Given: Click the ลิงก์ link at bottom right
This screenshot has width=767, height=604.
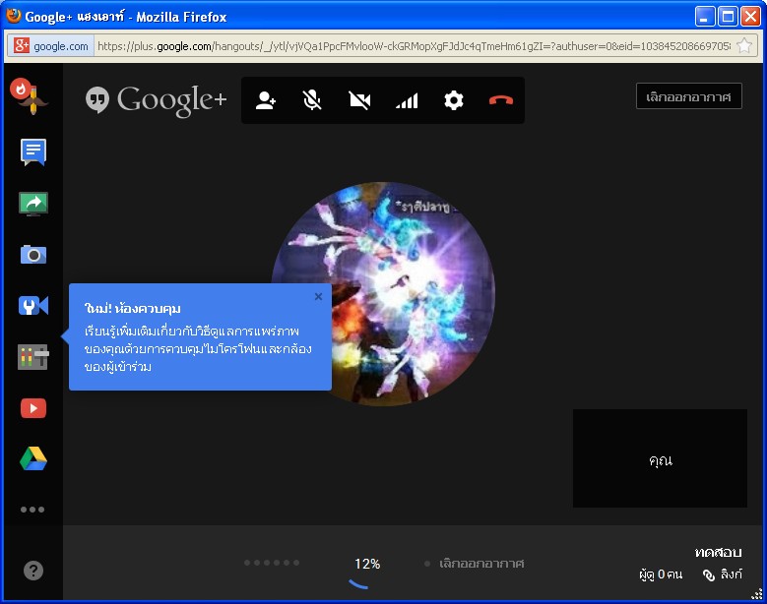Looking at the screenshot, I should (x=723, y=574).
